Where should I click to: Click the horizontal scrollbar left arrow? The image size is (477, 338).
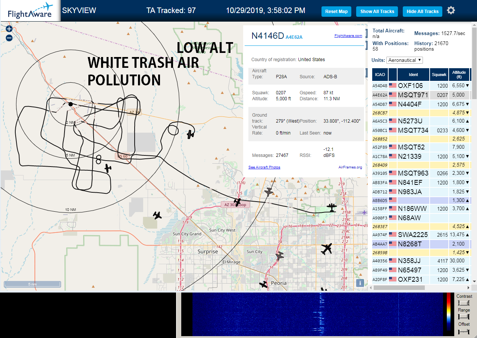(x=371, y=288)
